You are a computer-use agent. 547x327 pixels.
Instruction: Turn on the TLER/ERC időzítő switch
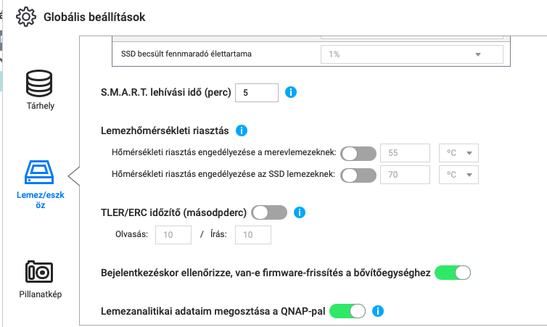click(270, 212)
